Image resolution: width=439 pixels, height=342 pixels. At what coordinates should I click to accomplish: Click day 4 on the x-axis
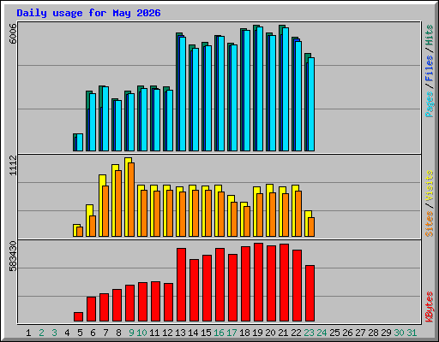click(67, 333)
